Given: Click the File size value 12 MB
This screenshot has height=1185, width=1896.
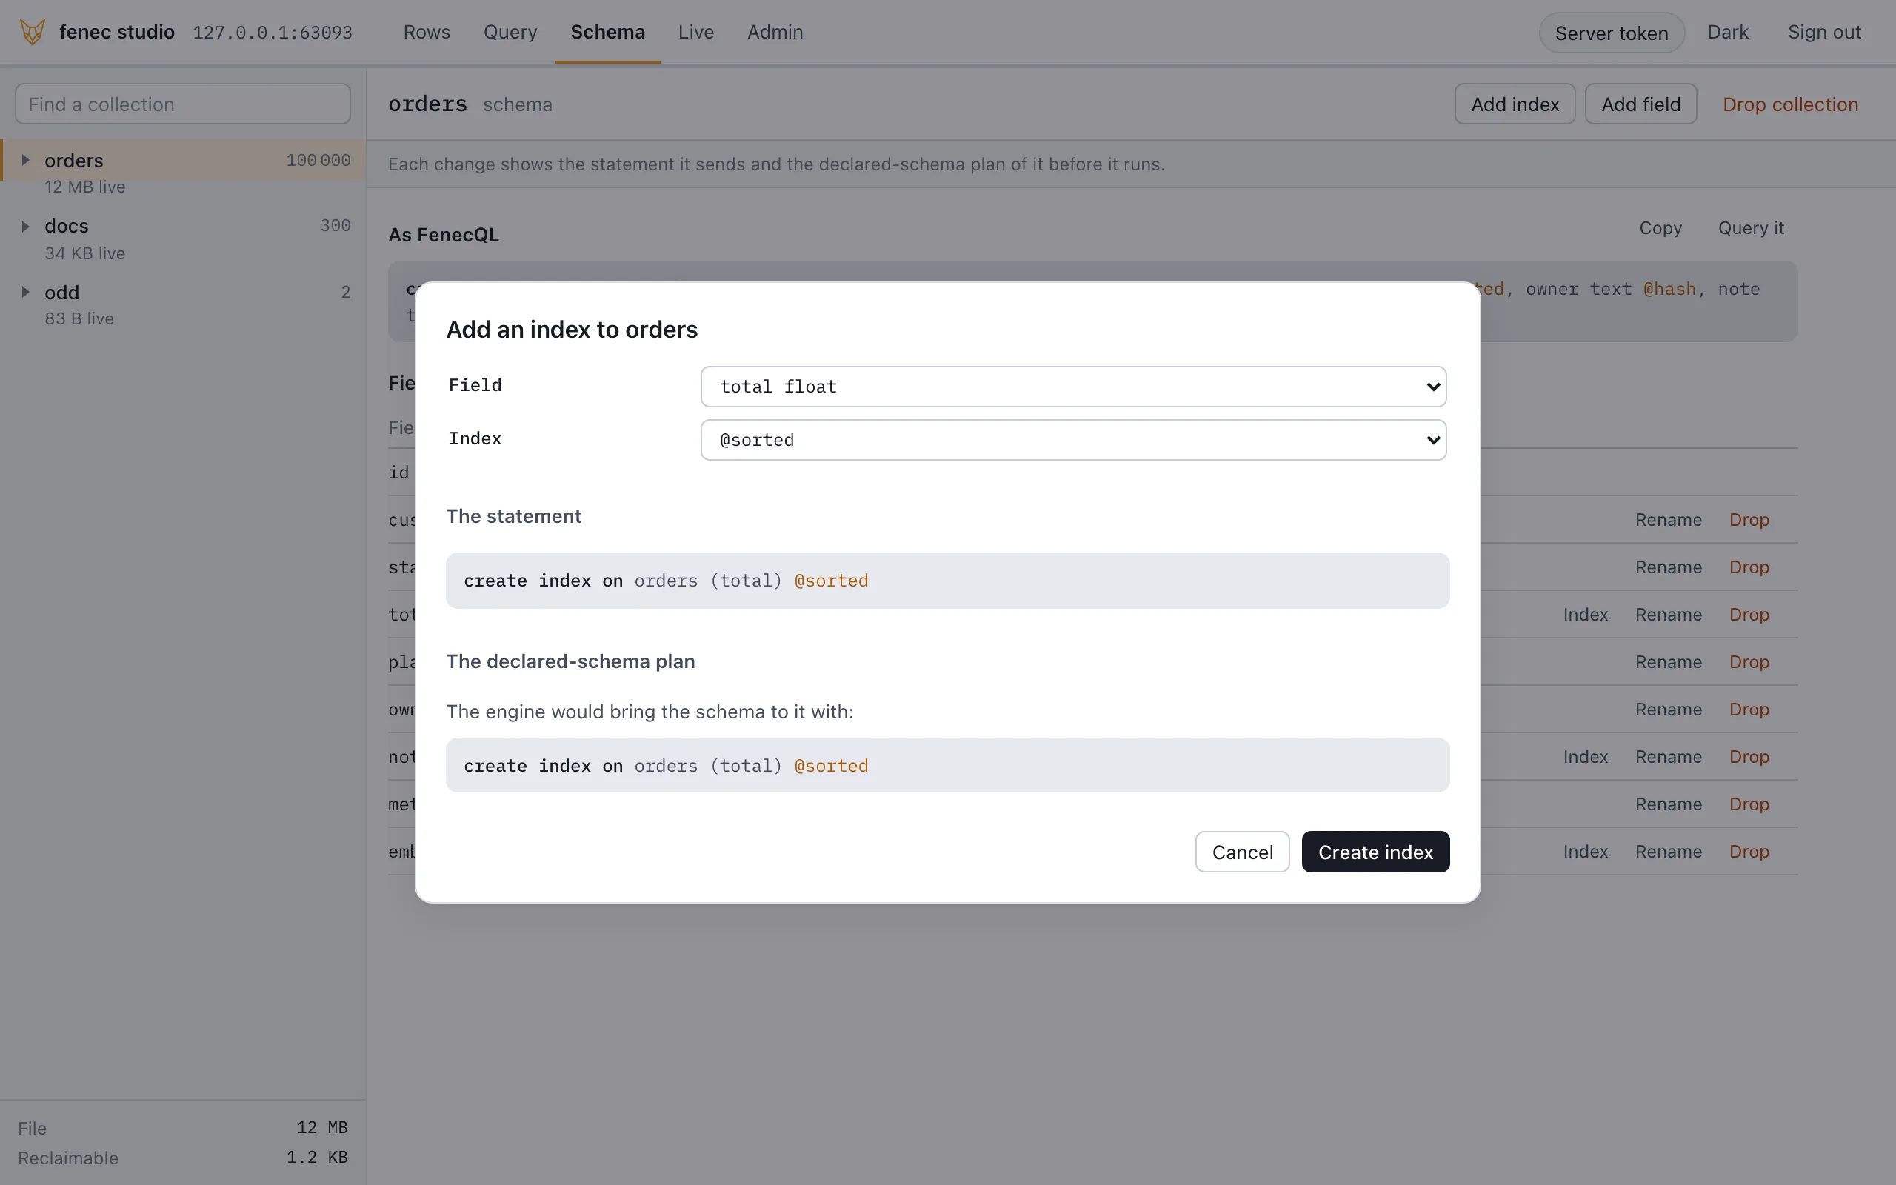Looking at the screenshot, I should point(322,1128).
